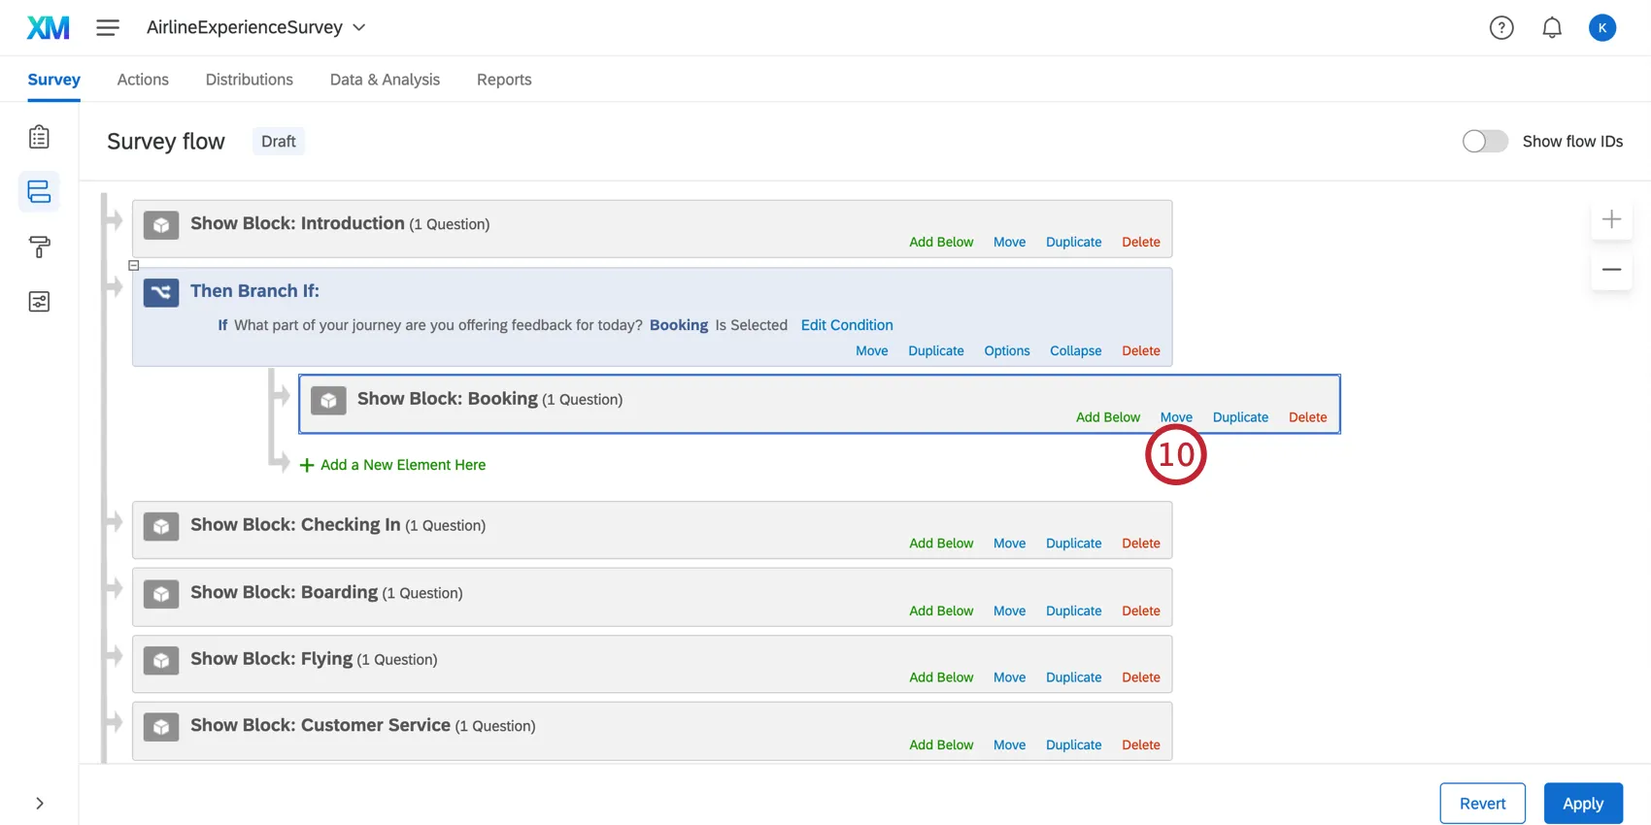This screenshot has width=1651, height=825.
Task: Open the Look and feel paint roller
Action: pos(39,247)
